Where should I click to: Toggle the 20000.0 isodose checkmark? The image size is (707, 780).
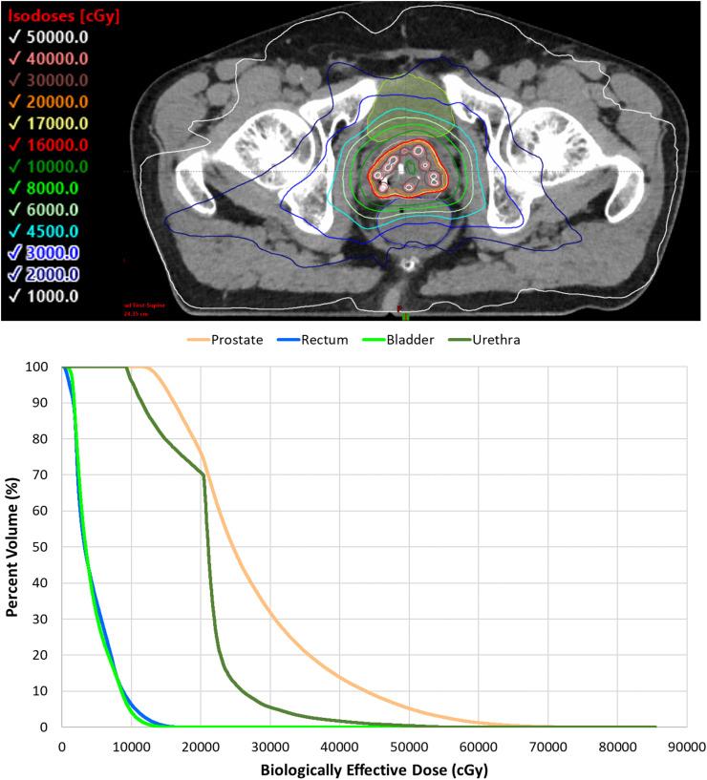(15, 102)
